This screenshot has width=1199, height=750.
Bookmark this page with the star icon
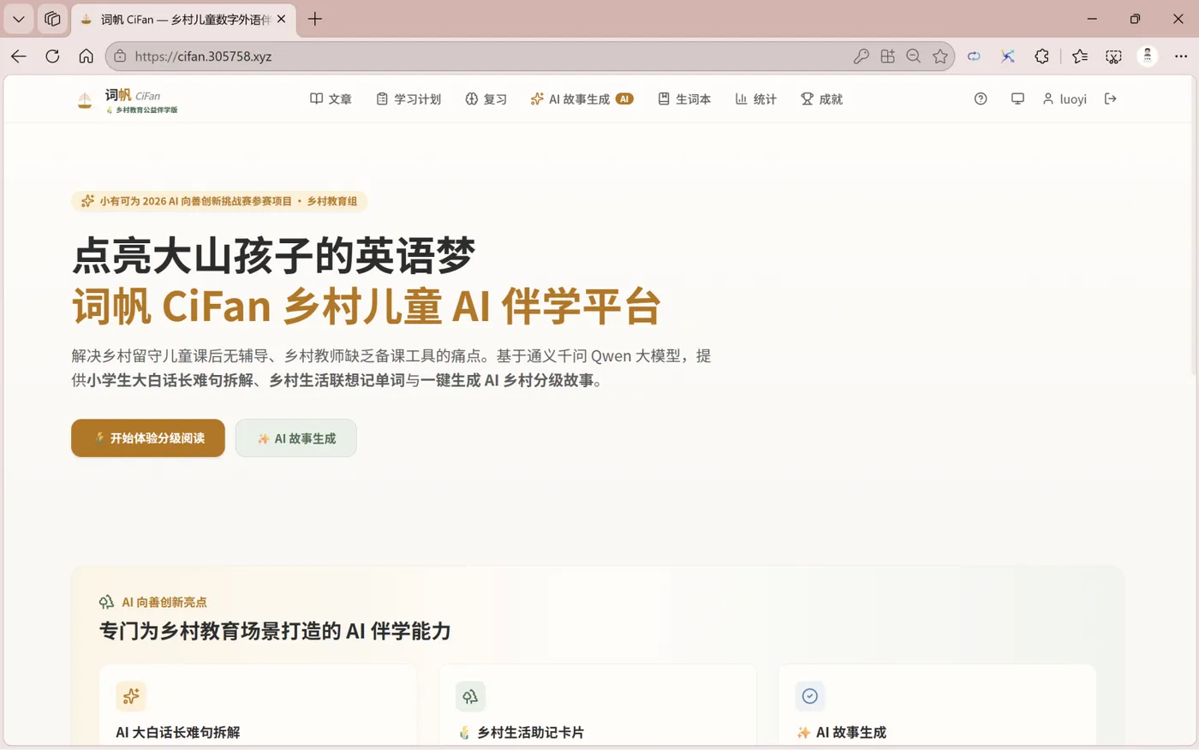940,57
